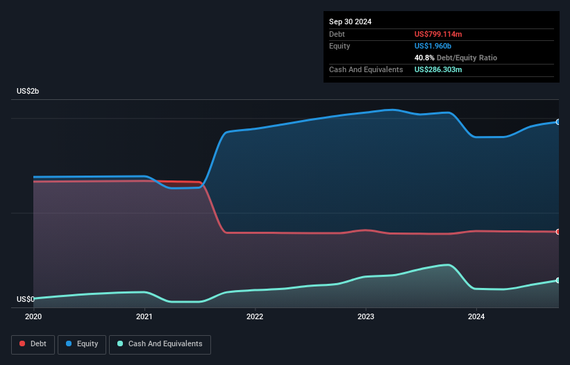Click tooltip Cash And Equivalents row label
This screenshot has height=365, width=570.
point(366,69)
